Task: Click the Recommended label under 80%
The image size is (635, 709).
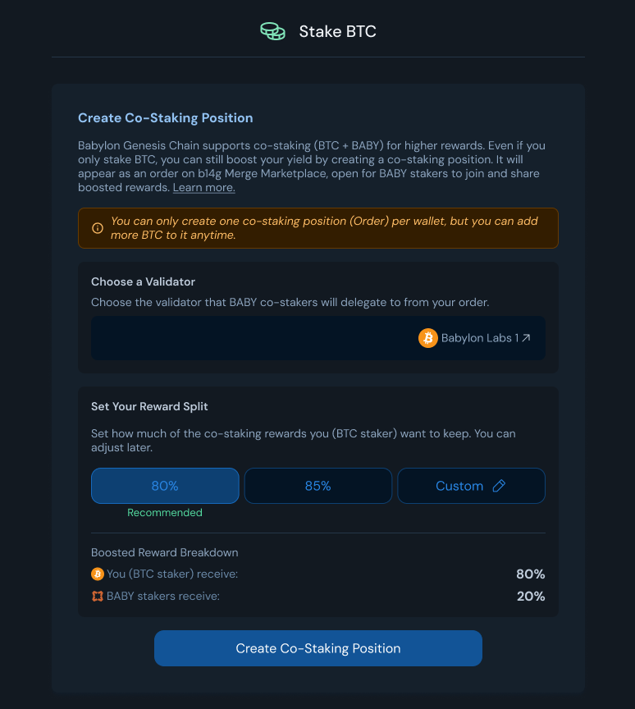Action: [x=165, y=513]
